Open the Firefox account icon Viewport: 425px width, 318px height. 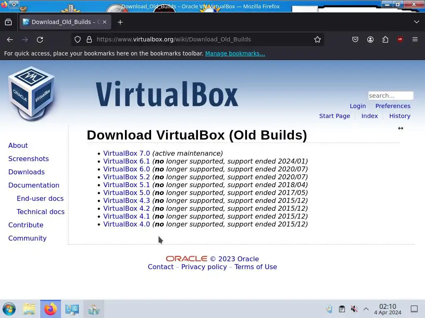(370, 39)
